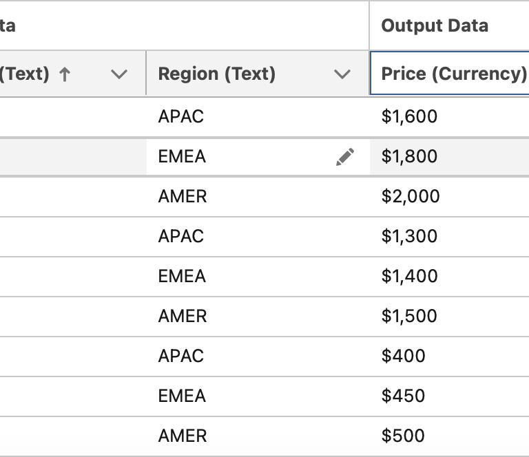The image size is (529, 457).
Task: Click the $1,300 price cell
Action: (409, 236)
